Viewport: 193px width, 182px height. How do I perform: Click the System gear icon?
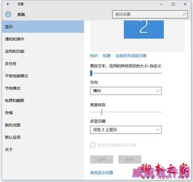click(8, 14)
